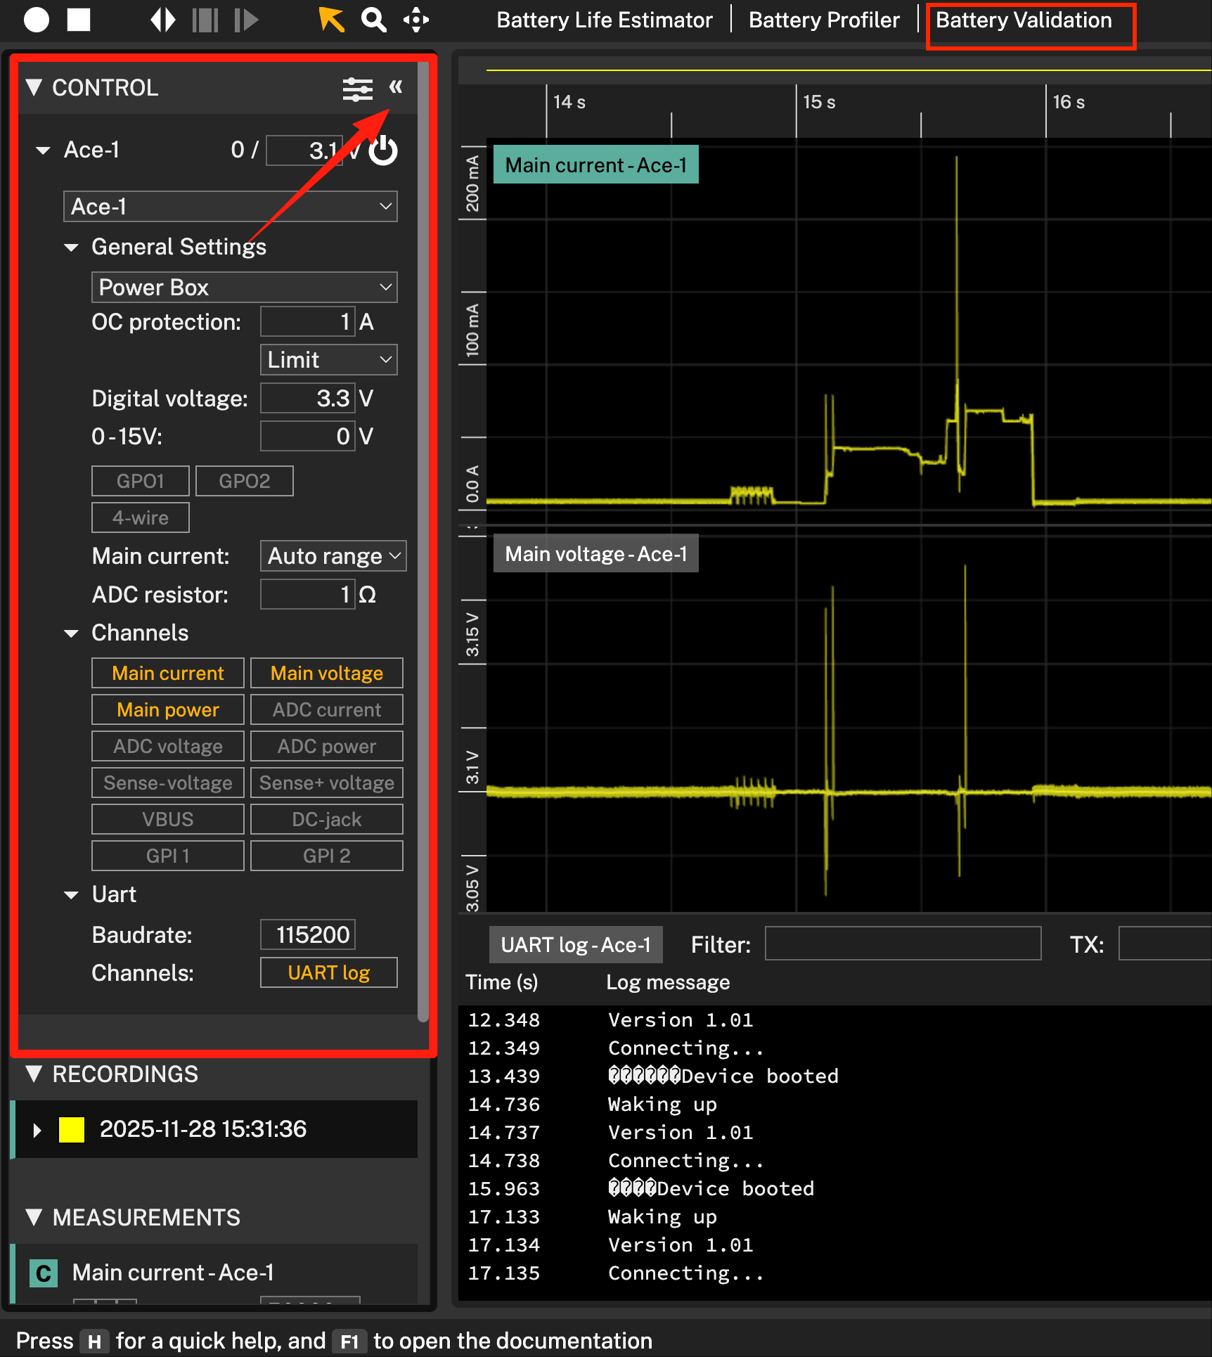
Task: Collapse sidebar with double chevron icon
Action: click(x=396, y=87)
